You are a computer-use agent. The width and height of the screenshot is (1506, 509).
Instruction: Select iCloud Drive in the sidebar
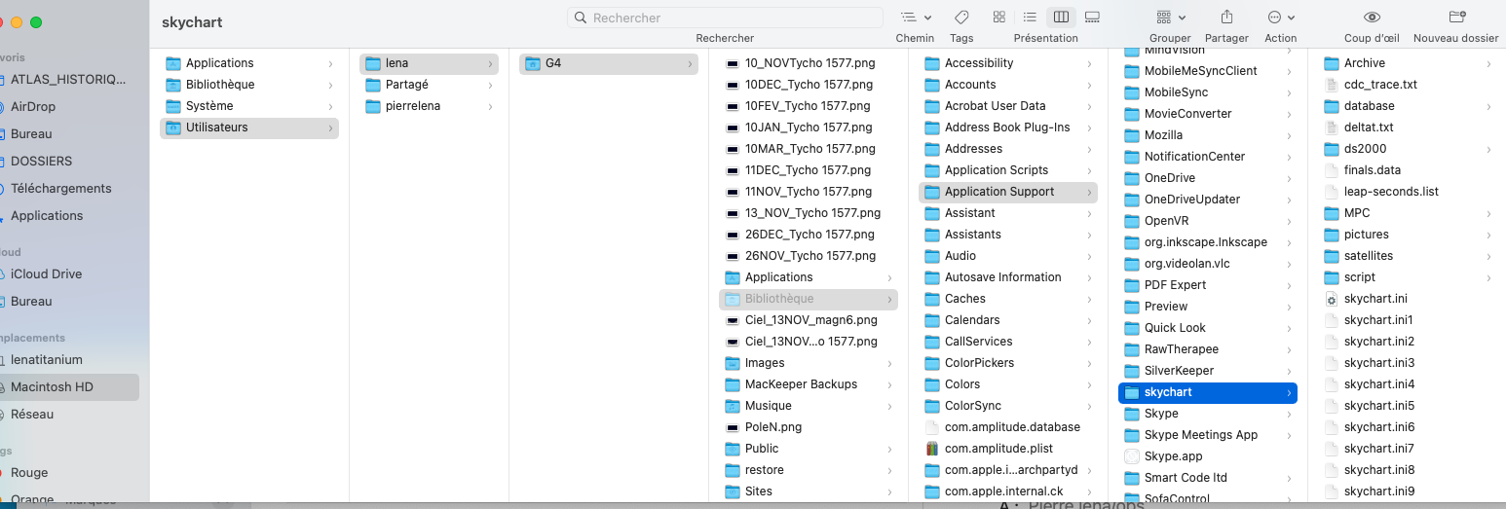tap(46, 274)
